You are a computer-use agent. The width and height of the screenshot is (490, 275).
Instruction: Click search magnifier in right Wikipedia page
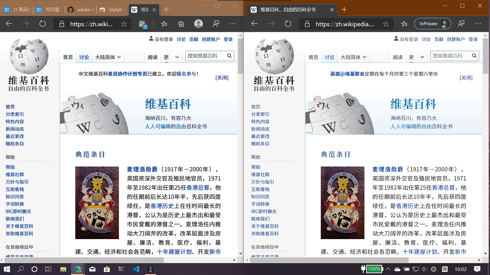pos(474,56)
